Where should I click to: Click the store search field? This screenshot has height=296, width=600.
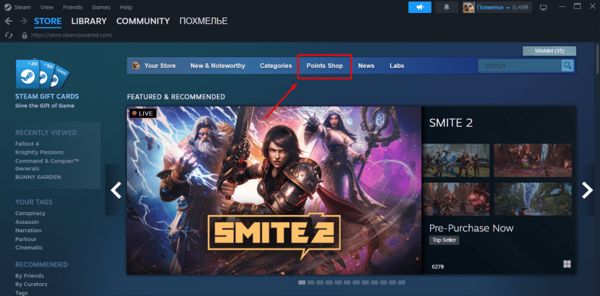tap(520, 65)
